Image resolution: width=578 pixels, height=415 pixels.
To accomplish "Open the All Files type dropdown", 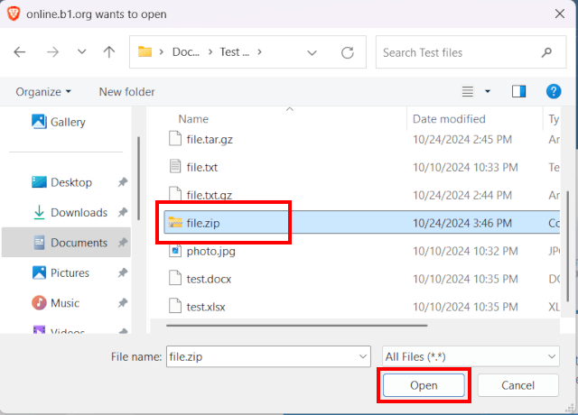I will 471,356.
